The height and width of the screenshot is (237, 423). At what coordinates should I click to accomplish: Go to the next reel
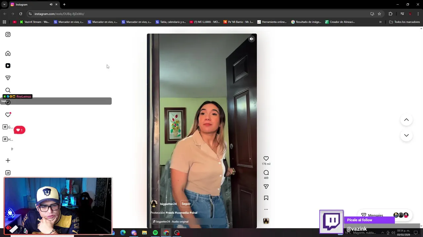406,135
